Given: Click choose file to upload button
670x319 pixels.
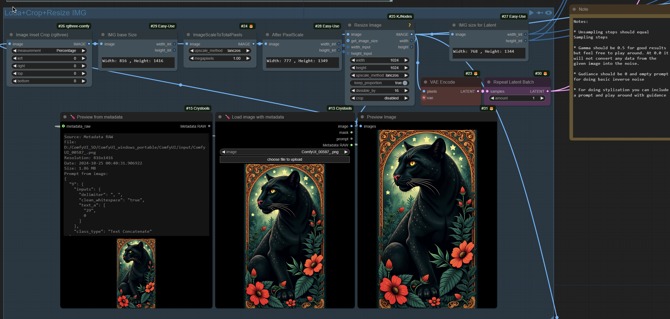Looking at the screenshot, I should [284, 159].
